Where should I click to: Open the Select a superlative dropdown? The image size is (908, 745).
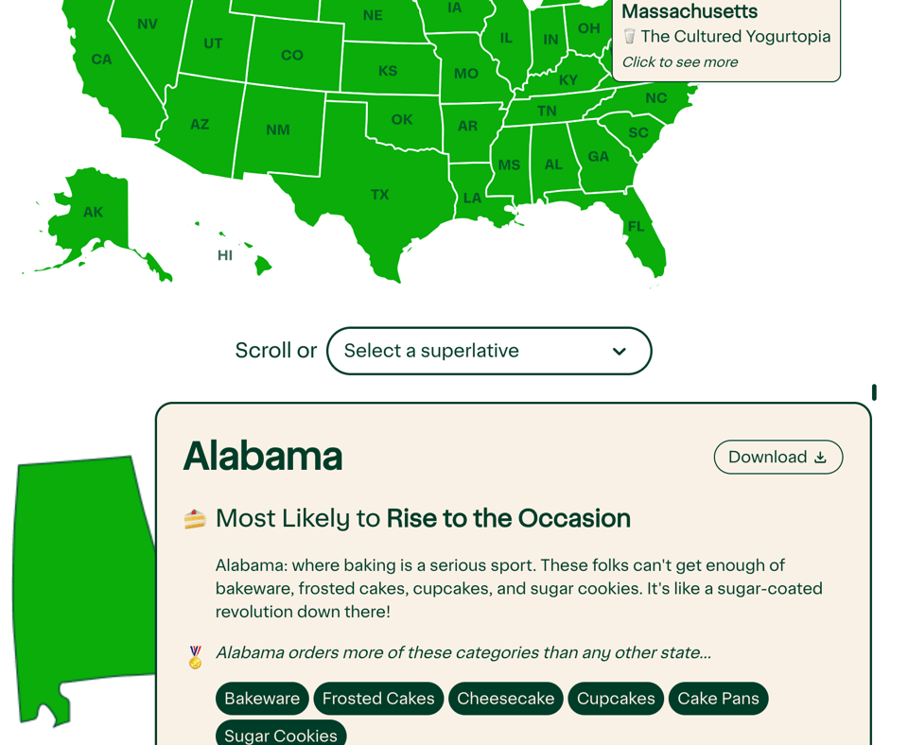tap(488, 351)
